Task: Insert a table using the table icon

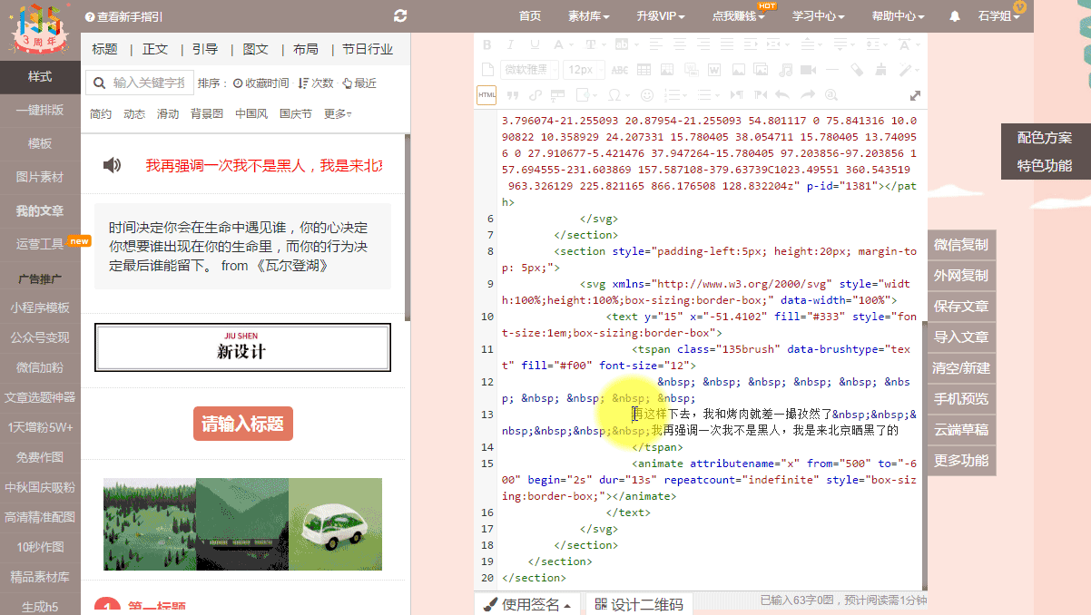Action: (644, 70)
